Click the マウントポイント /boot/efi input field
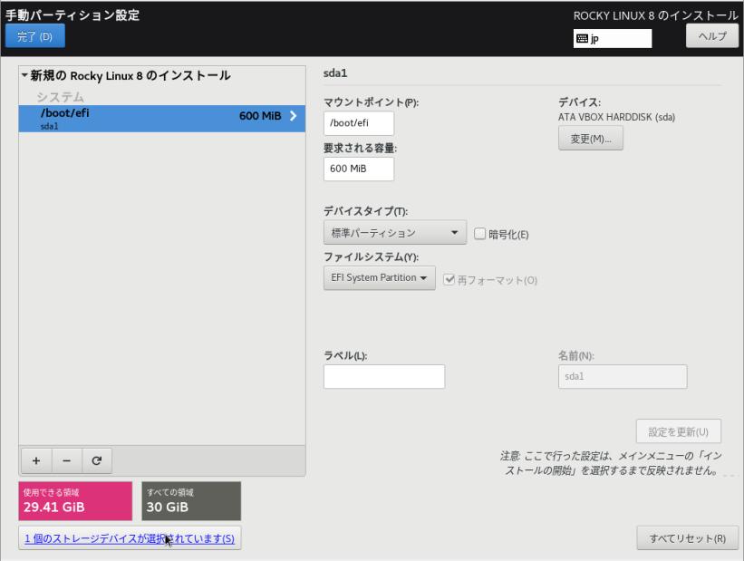The image size is (744, 561). click(359, 123)
